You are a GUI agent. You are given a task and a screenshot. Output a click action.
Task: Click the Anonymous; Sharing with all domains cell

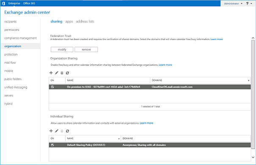pyautogui.click(x=144, y=145)
